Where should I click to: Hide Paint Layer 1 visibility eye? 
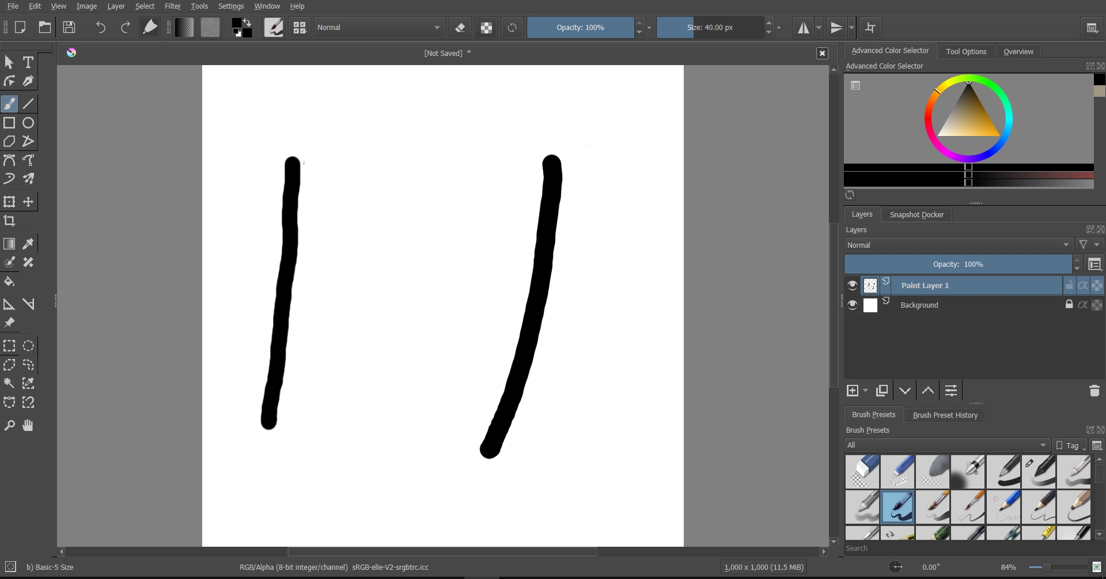(853, 285)
